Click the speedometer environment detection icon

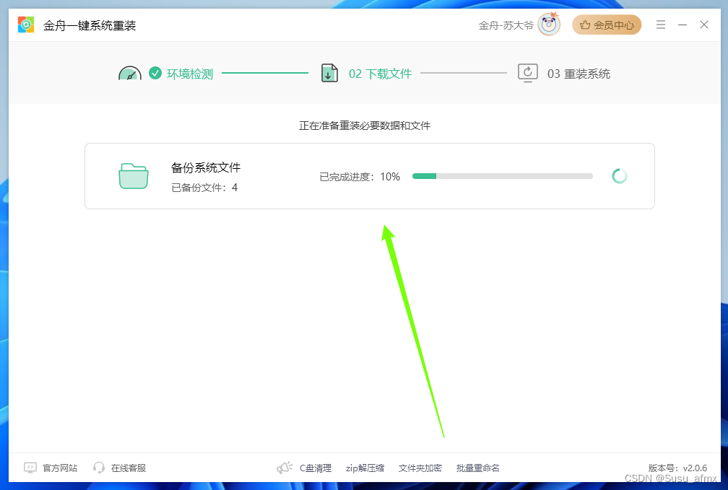pyautogui.click(x=130, y=74)
